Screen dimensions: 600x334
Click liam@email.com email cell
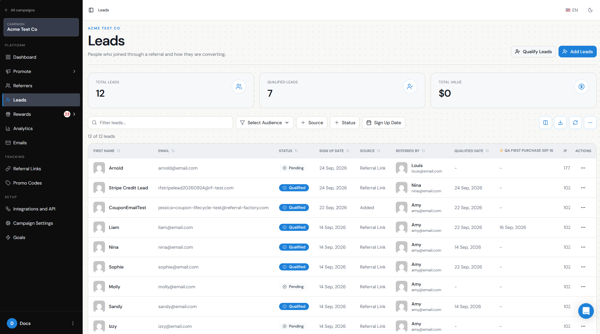(x=175, y=227)
